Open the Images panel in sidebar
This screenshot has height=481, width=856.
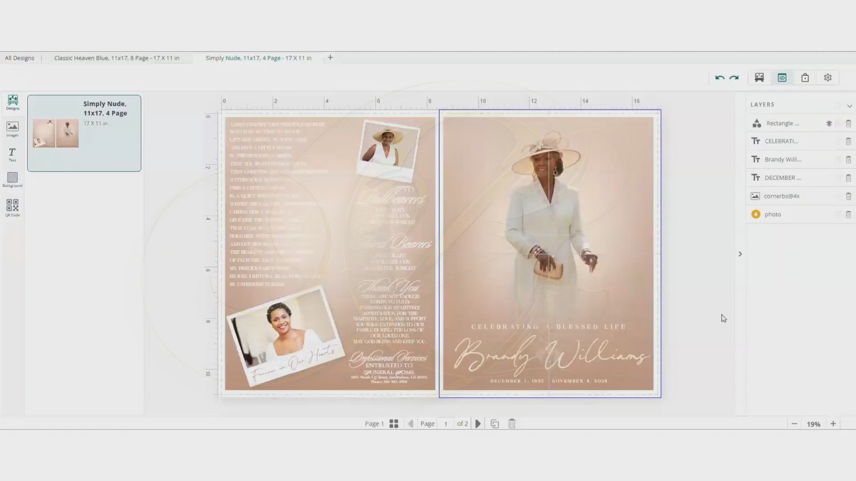click(x=12, y=129)
